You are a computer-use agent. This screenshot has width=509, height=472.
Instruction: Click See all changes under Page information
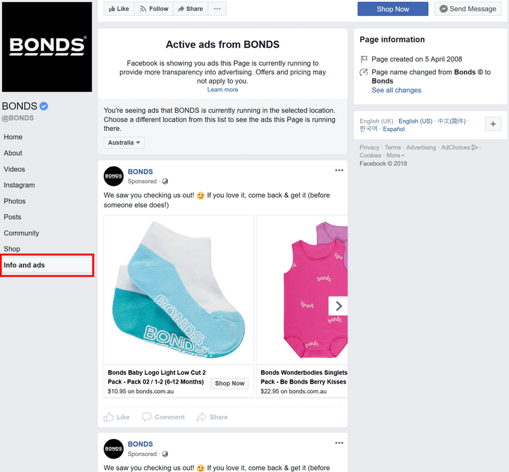[x=396, y=90]
